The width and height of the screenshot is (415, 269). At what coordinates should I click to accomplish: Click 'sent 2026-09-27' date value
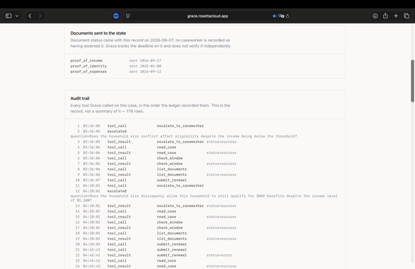[145, 61]
